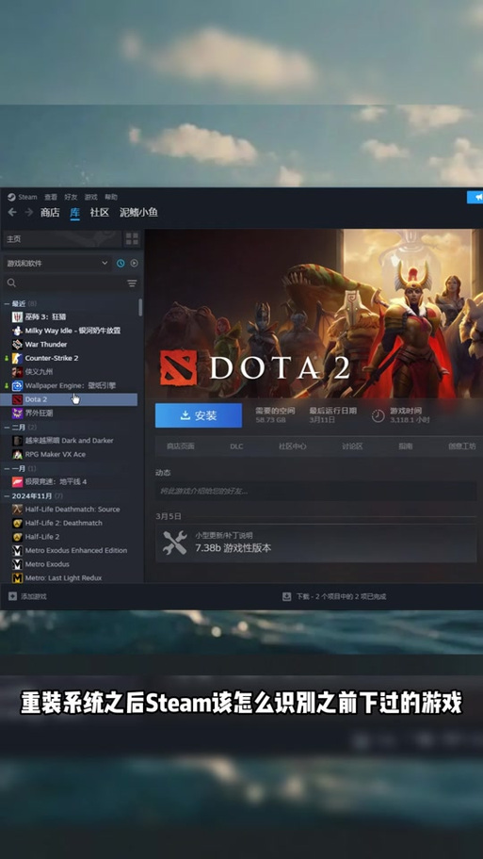Open the 社区 tab
This screenshot has width=483, height=859.
(100, 213)
